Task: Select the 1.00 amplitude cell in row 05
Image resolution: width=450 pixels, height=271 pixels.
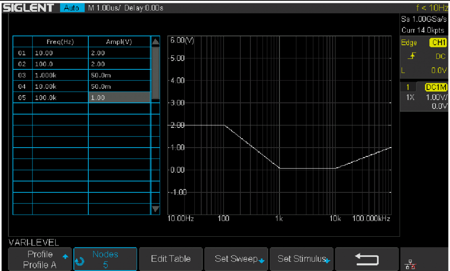Action: (x=119, y=97)
